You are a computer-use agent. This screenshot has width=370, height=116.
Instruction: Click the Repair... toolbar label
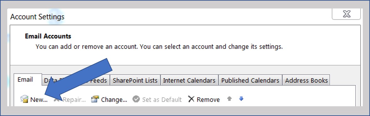tap(74, 100)
